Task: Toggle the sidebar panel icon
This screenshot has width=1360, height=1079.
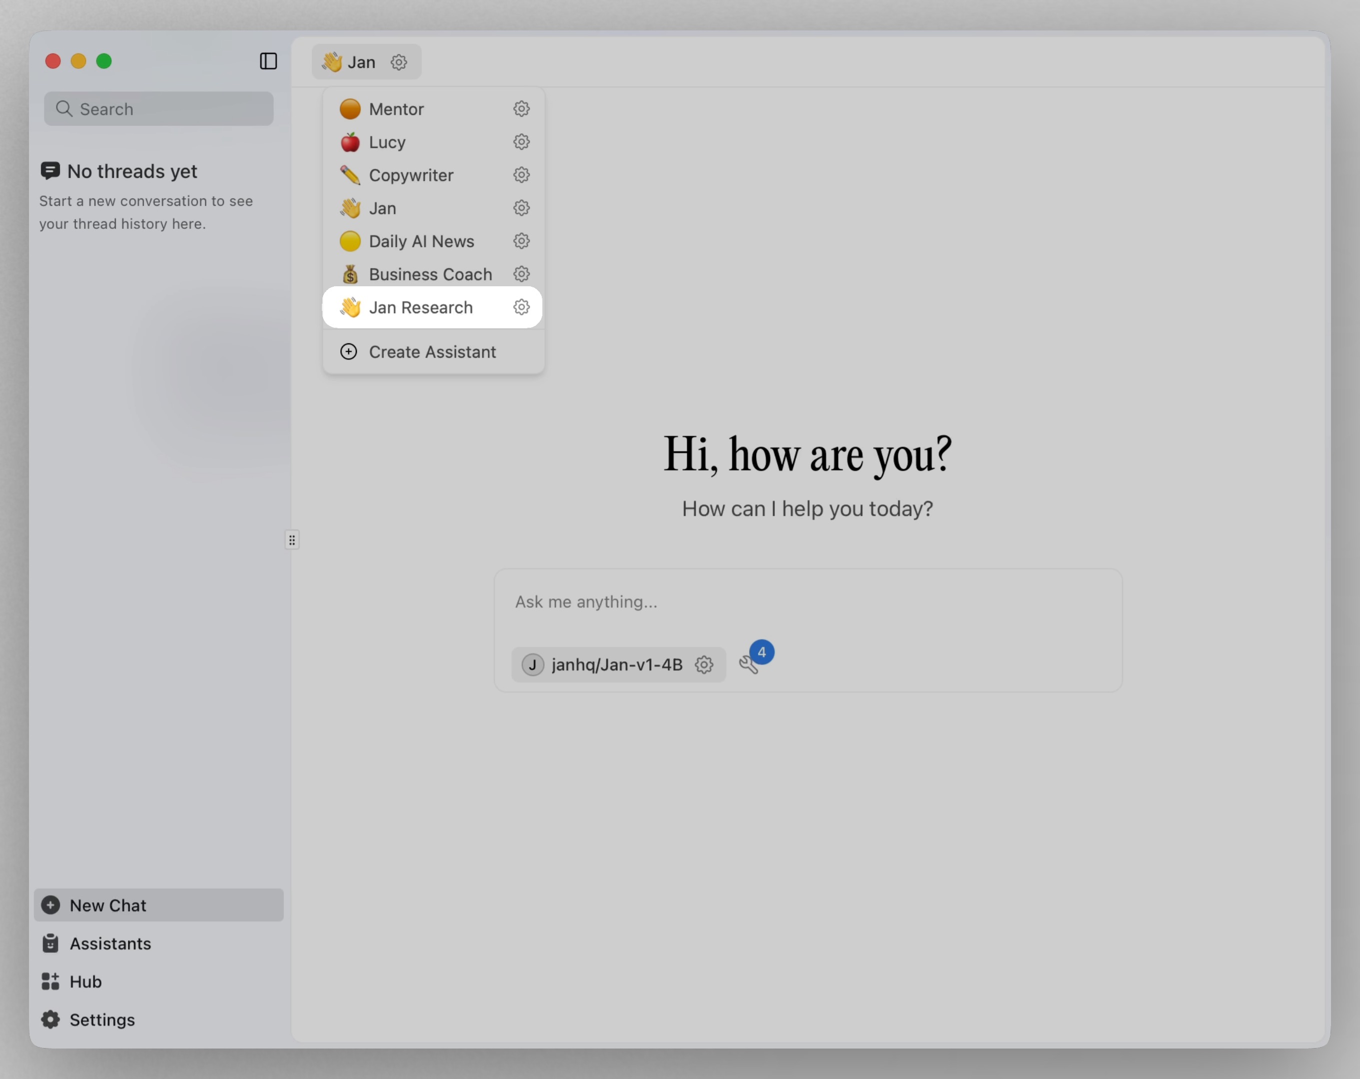Action: click(x=268, y=61)
